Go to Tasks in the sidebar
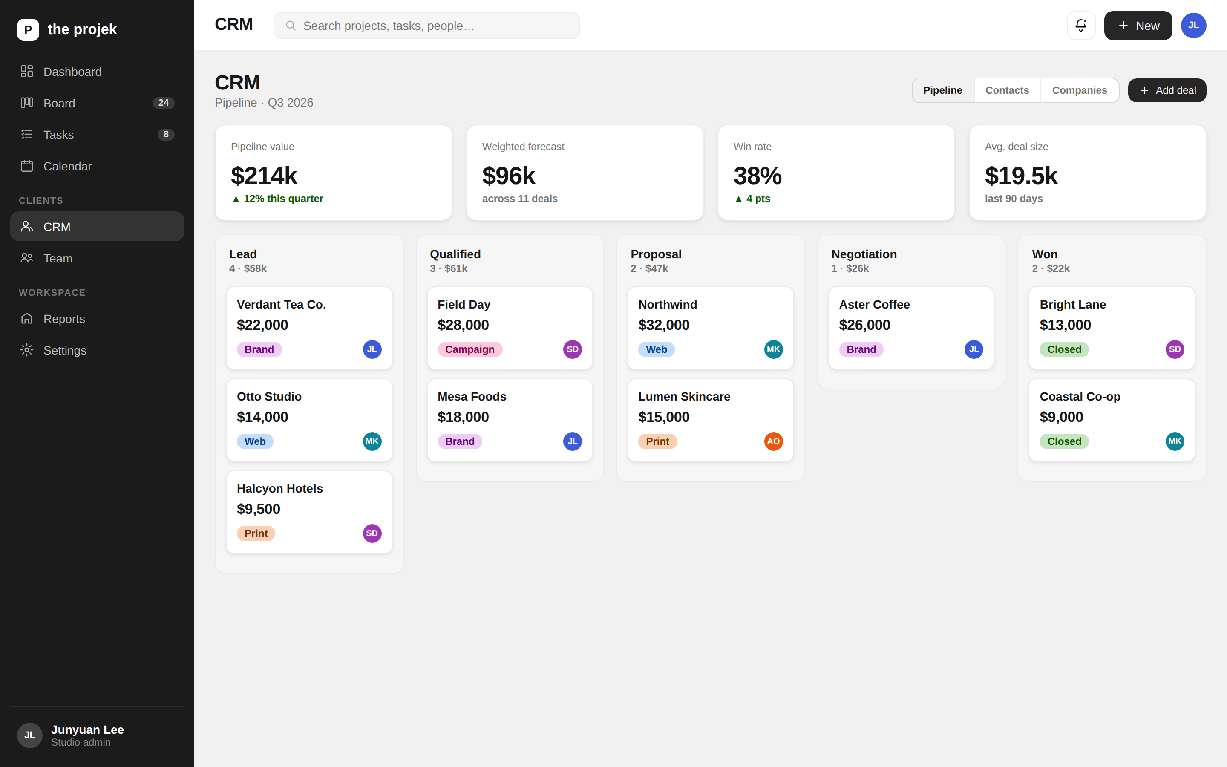Viewport: 1227px width, 767px height. [97, 134]
